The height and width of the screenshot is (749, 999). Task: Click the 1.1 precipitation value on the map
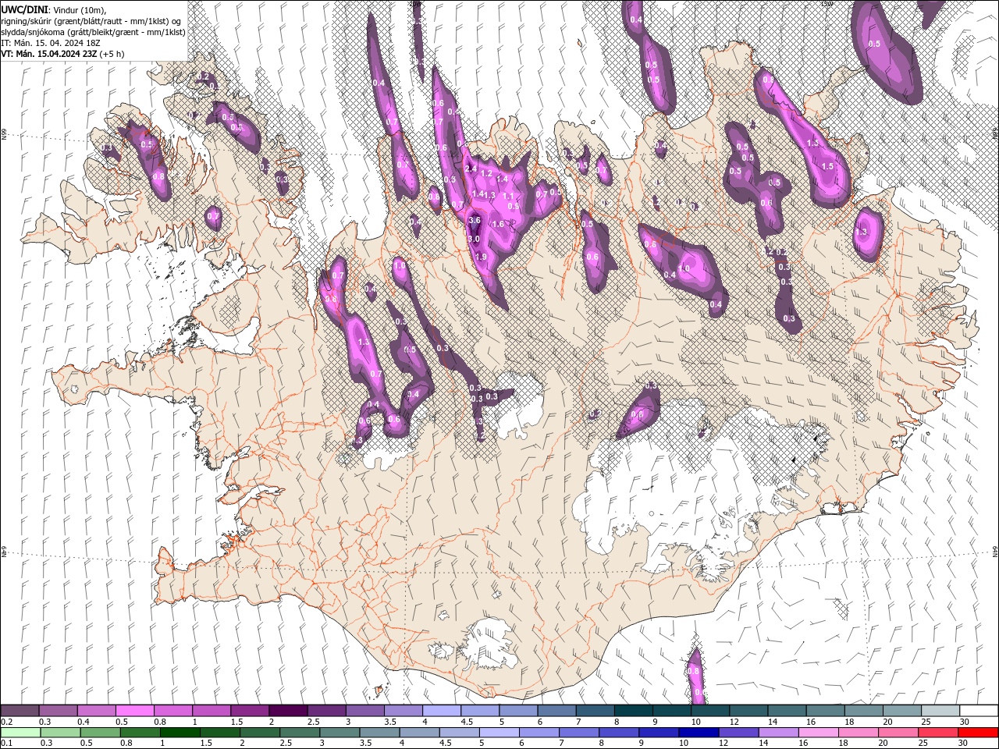[x=508, y=196]
